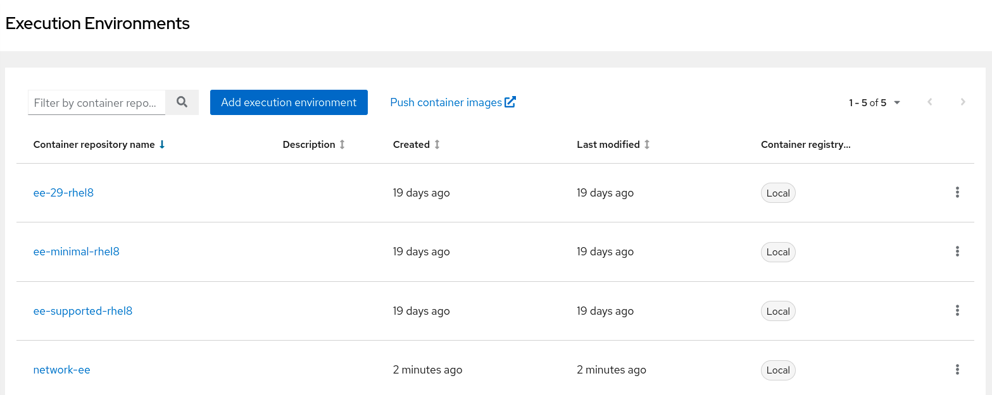The image size is (992, 395).
Task: Click the previous page chevron in pagination
Action: coord(929,102)
